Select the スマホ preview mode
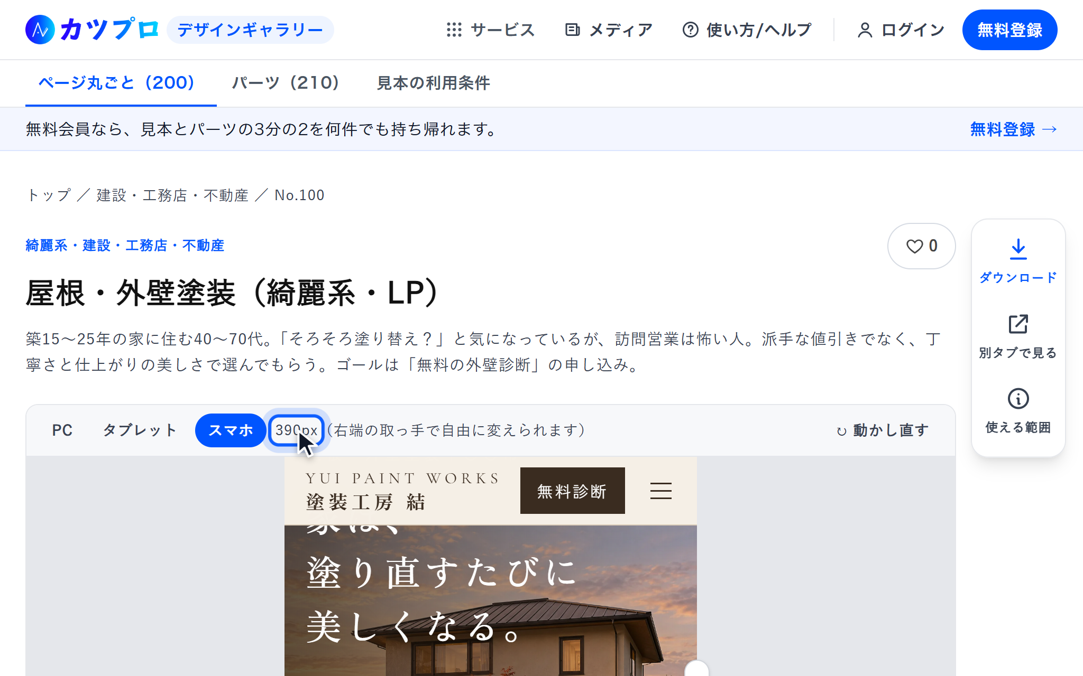The height and width of the screenshot is (676, 1083). pyautogui.click(x=231, y=430)
